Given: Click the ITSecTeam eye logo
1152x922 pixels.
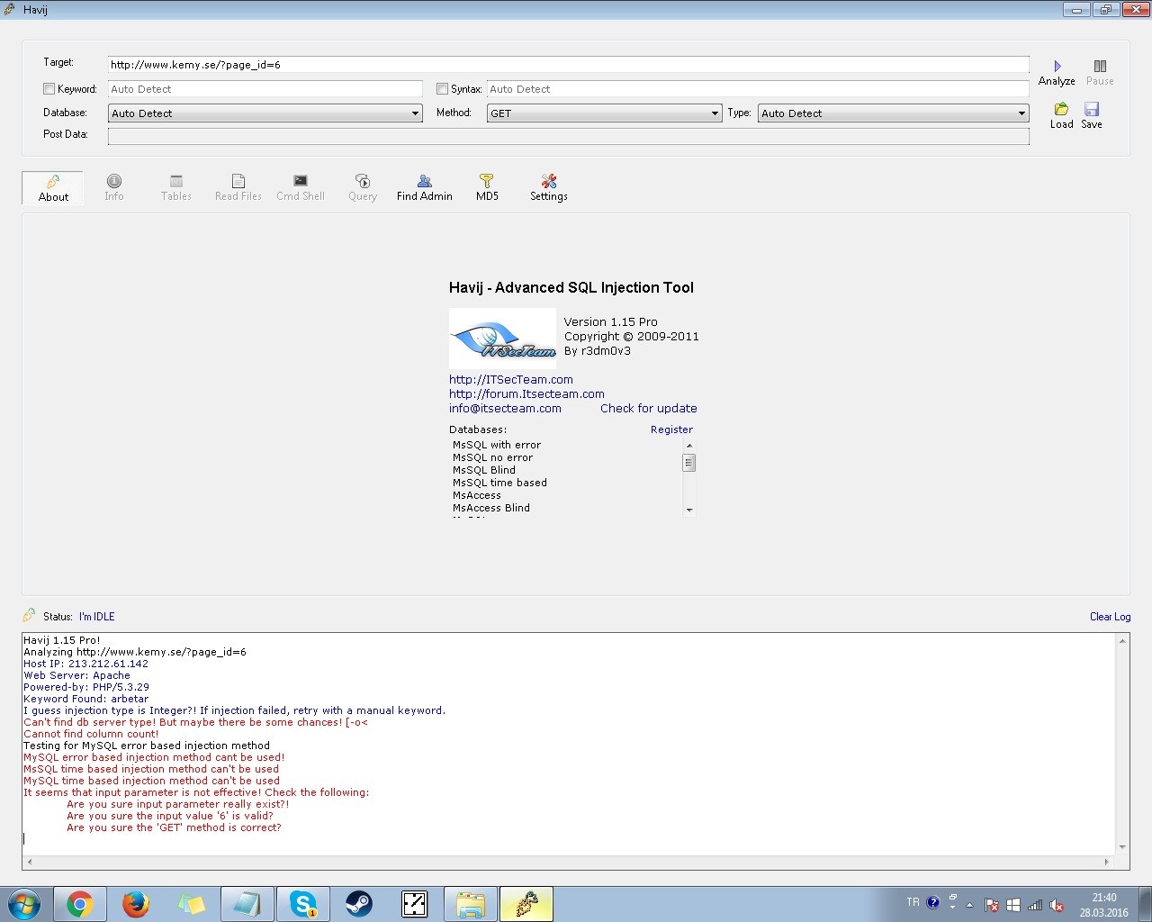Looking at the screenshot, I should [502, 339].
